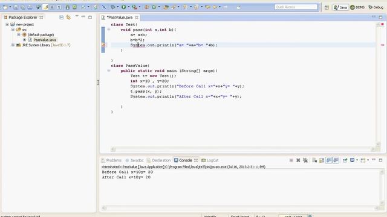Expand the PassValue.java tree node
The width and height of the screenshot is (387, 217).
tap(24, 40)
